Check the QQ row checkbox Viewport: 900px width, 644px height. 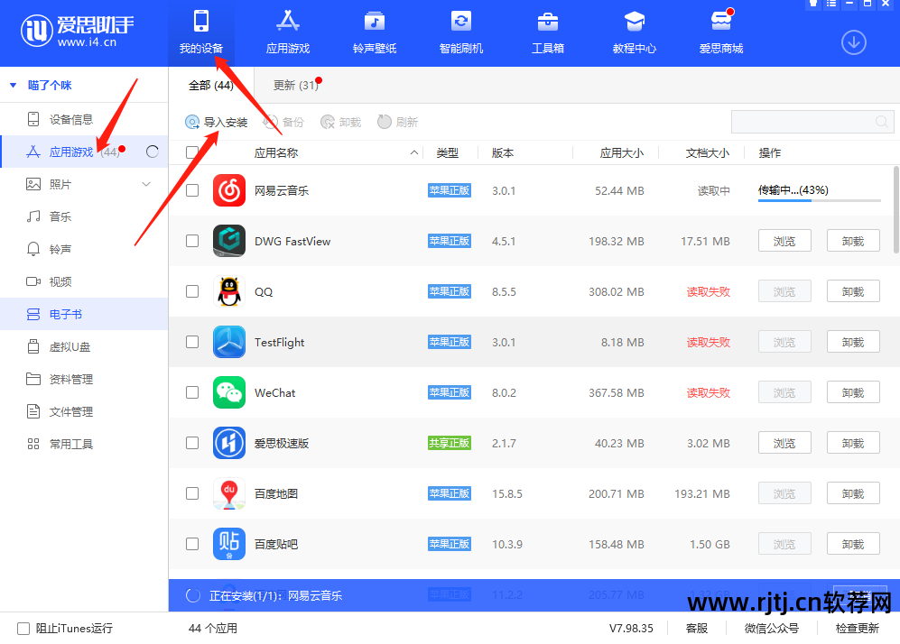[x=192, y=291]
